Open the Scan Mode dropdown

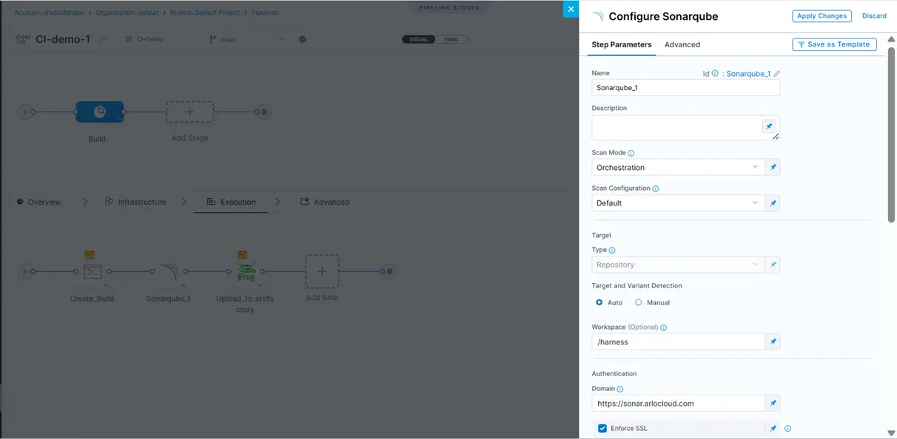coord(678,167)
